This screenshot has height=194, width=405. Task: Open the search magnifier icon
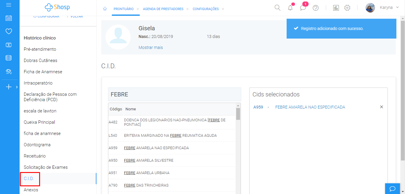277,8
